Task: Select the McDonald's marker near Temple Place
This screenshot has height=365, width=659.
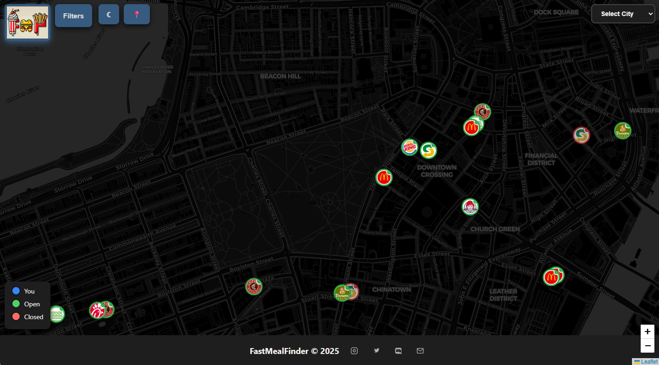Action: (x=384, y=177)
